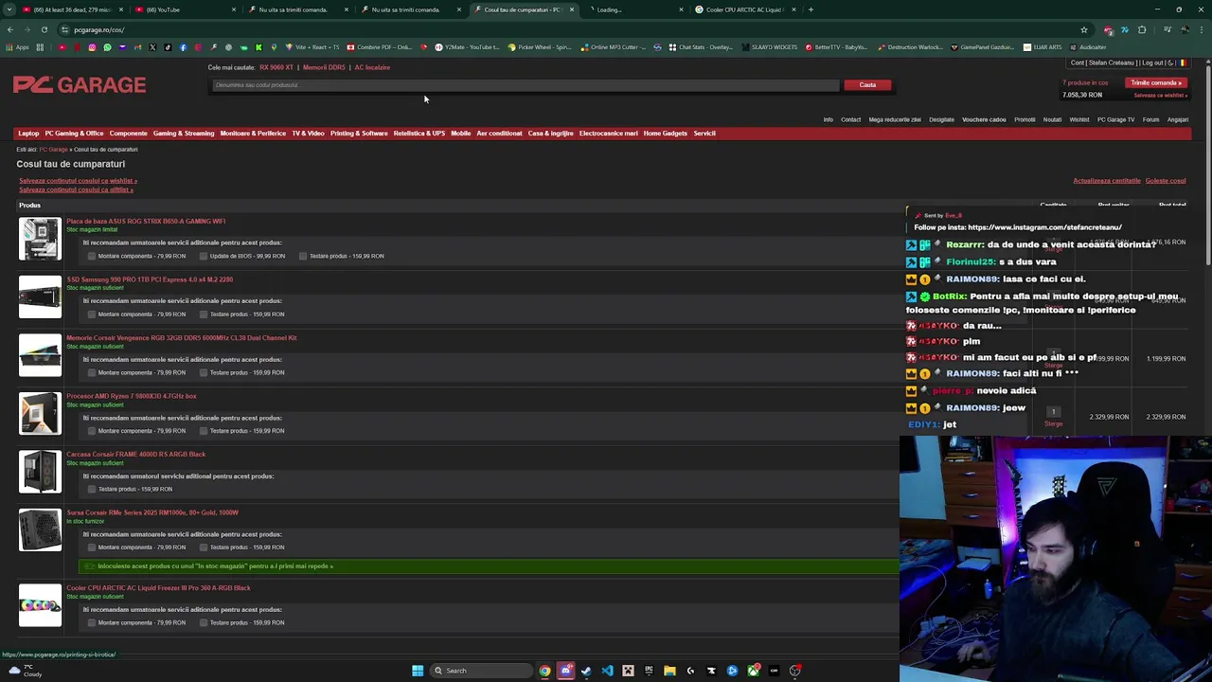This screenshot has height=682, width=1212.
Task: Click the ARCTIC Liquid Freezer cooler thumbnail
Action: pyautogui.click(x=40, y=605)
